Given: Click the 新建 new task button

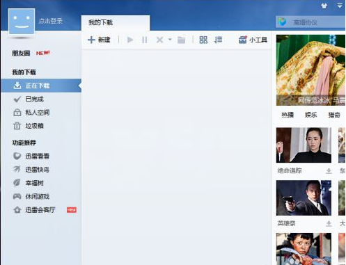Looking at the screenshot, I should (x=99, y=40).
